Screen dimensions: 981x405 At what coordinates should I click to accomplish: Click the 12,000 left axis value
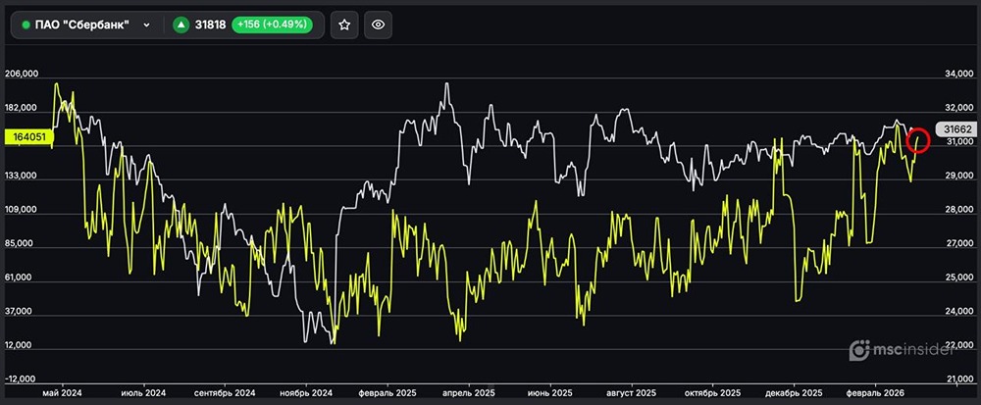tap(20, 345)
